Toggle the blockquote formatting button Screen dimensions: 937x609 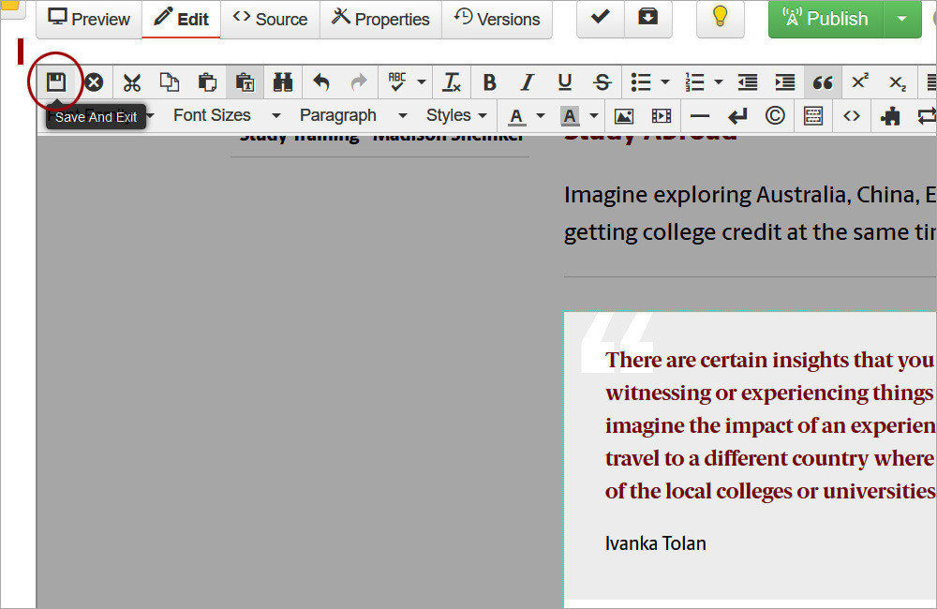(x=823, y=82)
